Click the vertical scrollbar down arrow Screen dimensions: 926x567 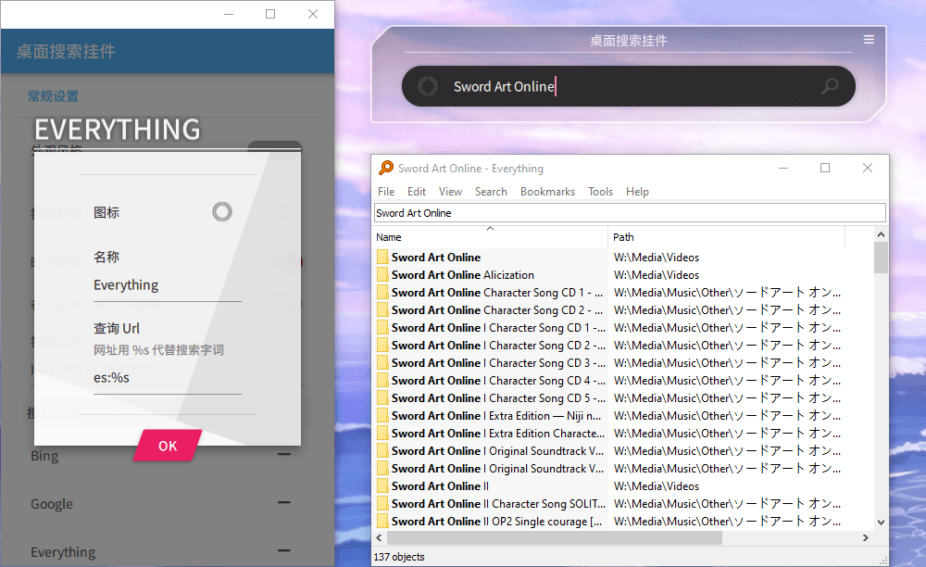(x=881, y=523)
